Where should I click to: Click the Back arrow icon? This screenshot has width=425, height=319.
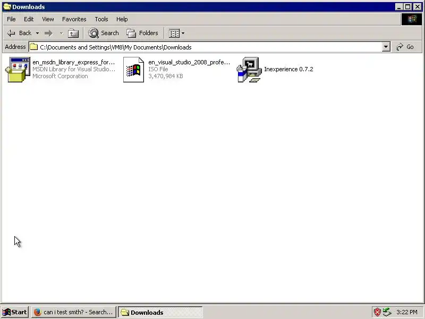[11, 33]
